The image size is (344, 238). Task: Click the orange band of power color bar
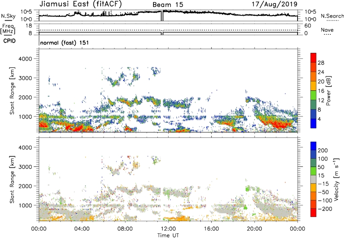pyautogui.click(x=313, y=76)
